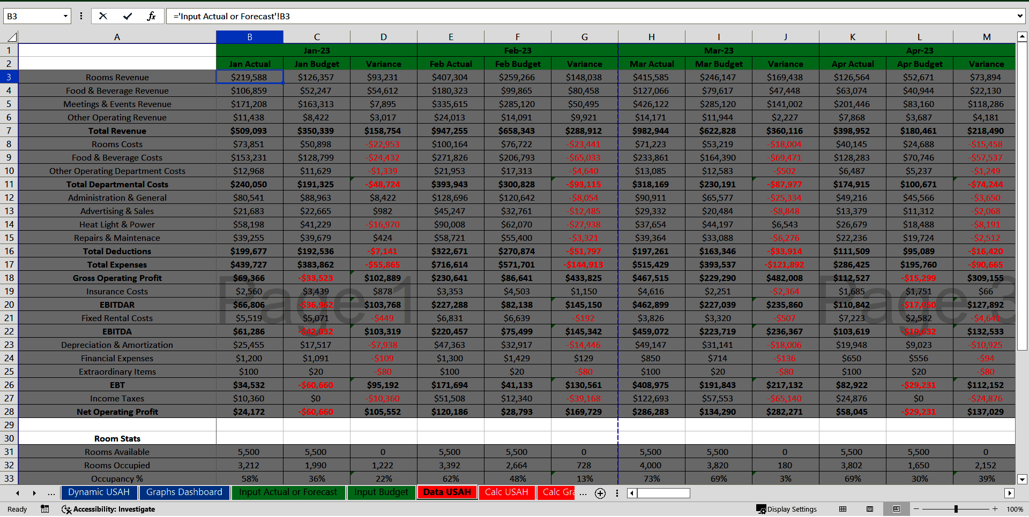
Task: Click the horizontal scrollbar thumb
Action: [663, 493]
